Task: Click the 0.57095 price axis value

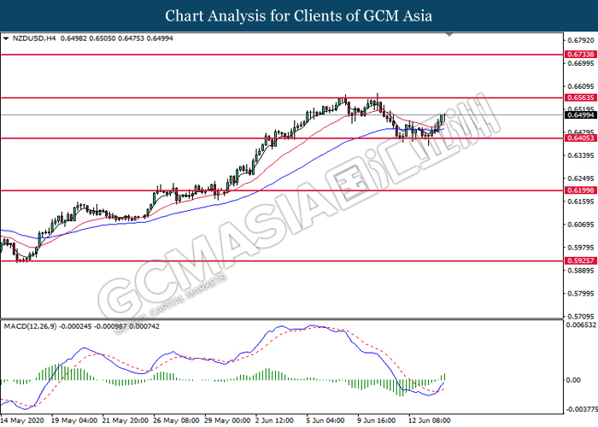Action: tap(580, 317)
